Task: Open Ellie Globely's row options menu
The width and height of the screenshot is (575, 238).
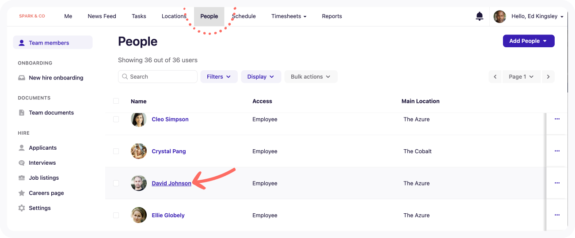Action: (557, 215)
